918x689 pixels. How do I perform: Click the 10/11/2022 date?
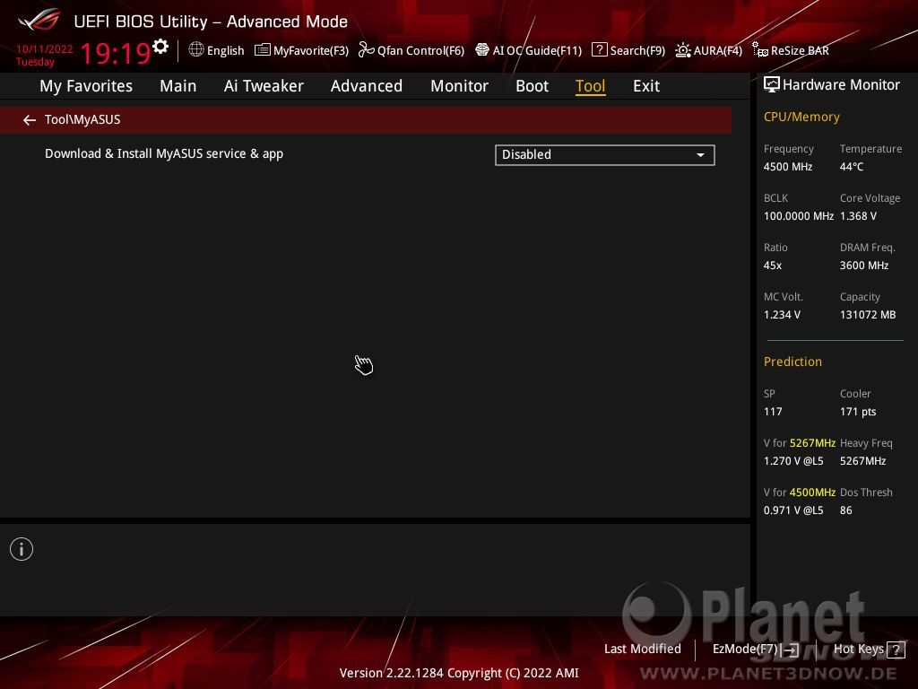pos(45,49)
